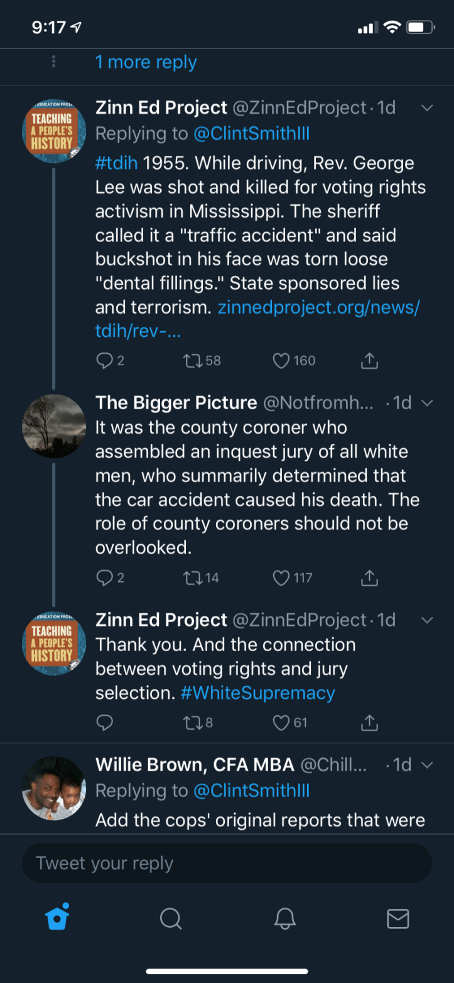Show the 1 more reply link
This screenshot has width=454, height=983.
[x=146, y=62]
